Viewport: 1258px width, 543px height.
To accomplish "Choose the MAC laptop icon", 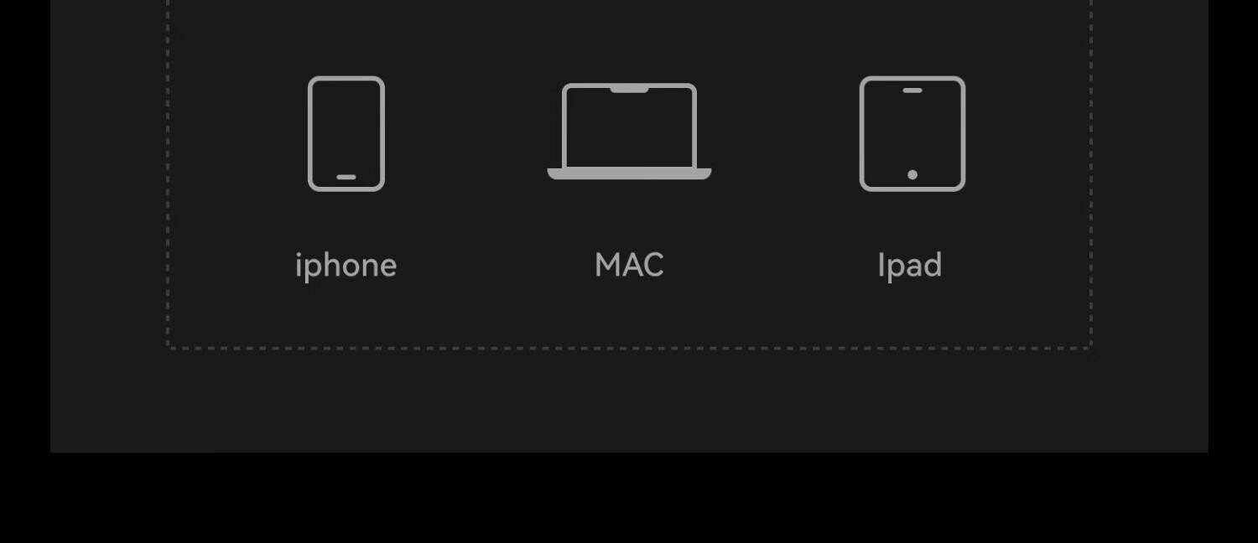I will click(629, 132).
